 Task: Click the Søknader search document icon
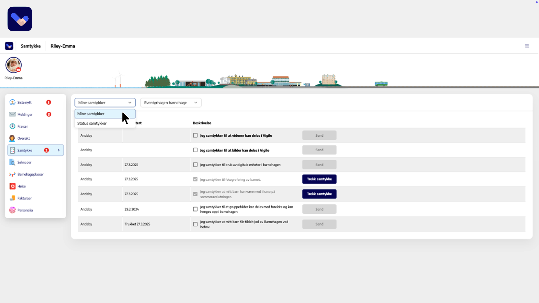12,162
